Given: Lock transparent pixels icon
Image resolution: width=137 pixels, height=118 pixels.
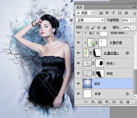Looking at the screenshot, I should (x=87, y=28).
